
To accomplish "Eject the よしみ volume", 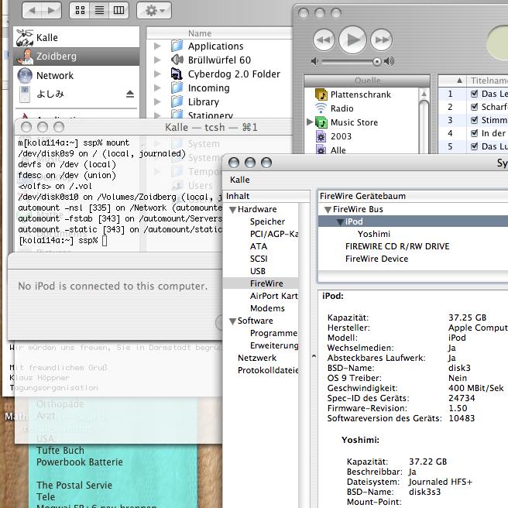I will pos(130,94).
